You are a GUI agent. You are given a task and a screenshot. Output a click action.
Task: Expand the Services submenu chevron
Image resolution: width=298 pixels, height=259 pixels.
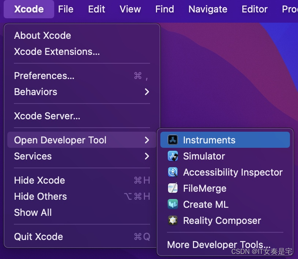point(147,156)
